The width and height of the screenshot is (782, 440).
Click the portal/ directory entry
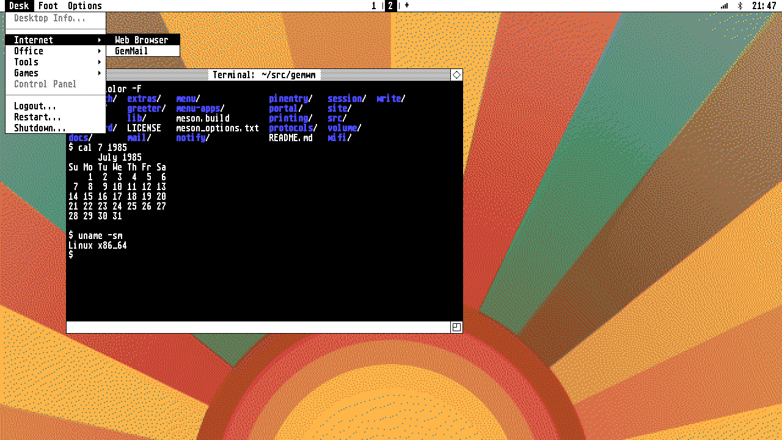tap(286, 108)
